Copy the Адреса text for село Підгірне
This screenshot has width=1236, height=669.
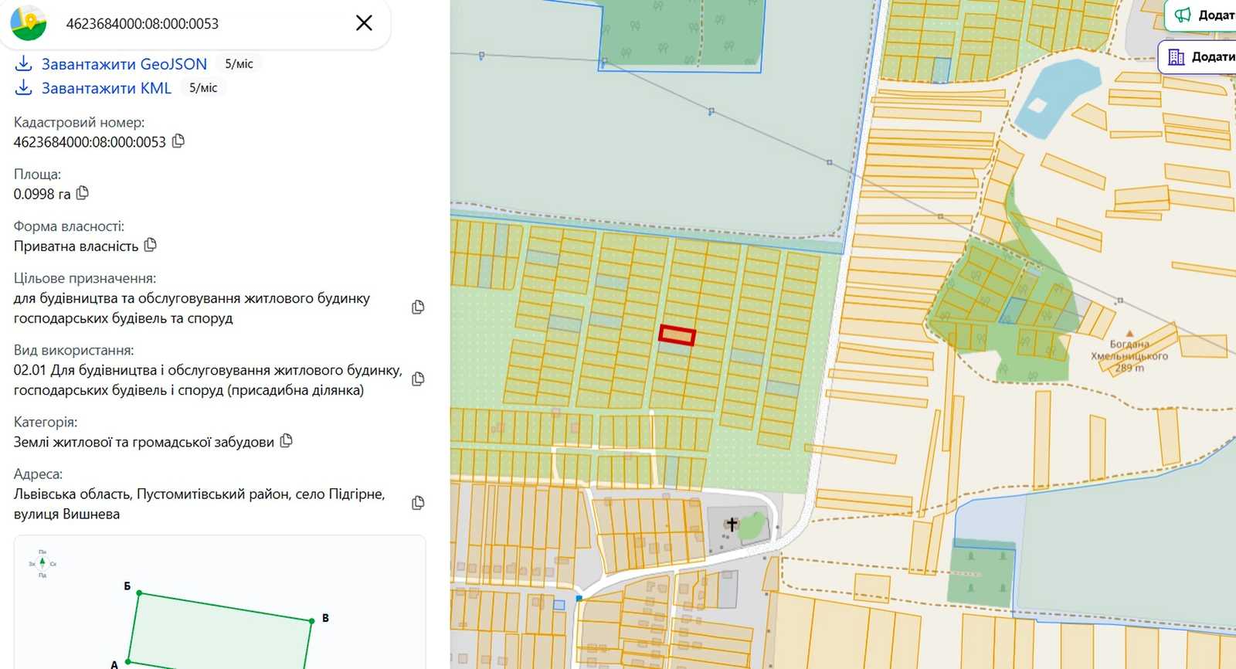(418, 503)
